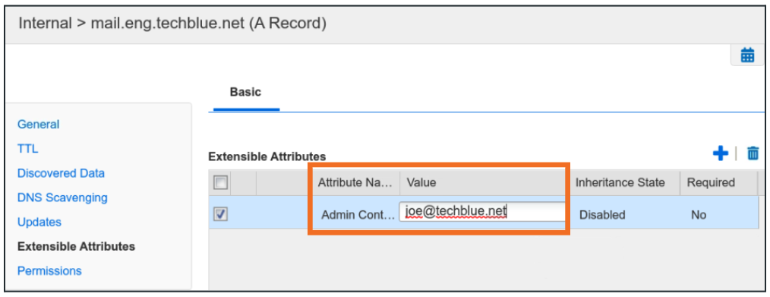The image size is (770, 297).
Task: Go to Discovered Data section
Action: point(61,173)
